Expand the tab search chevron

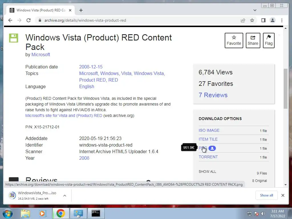255,10
